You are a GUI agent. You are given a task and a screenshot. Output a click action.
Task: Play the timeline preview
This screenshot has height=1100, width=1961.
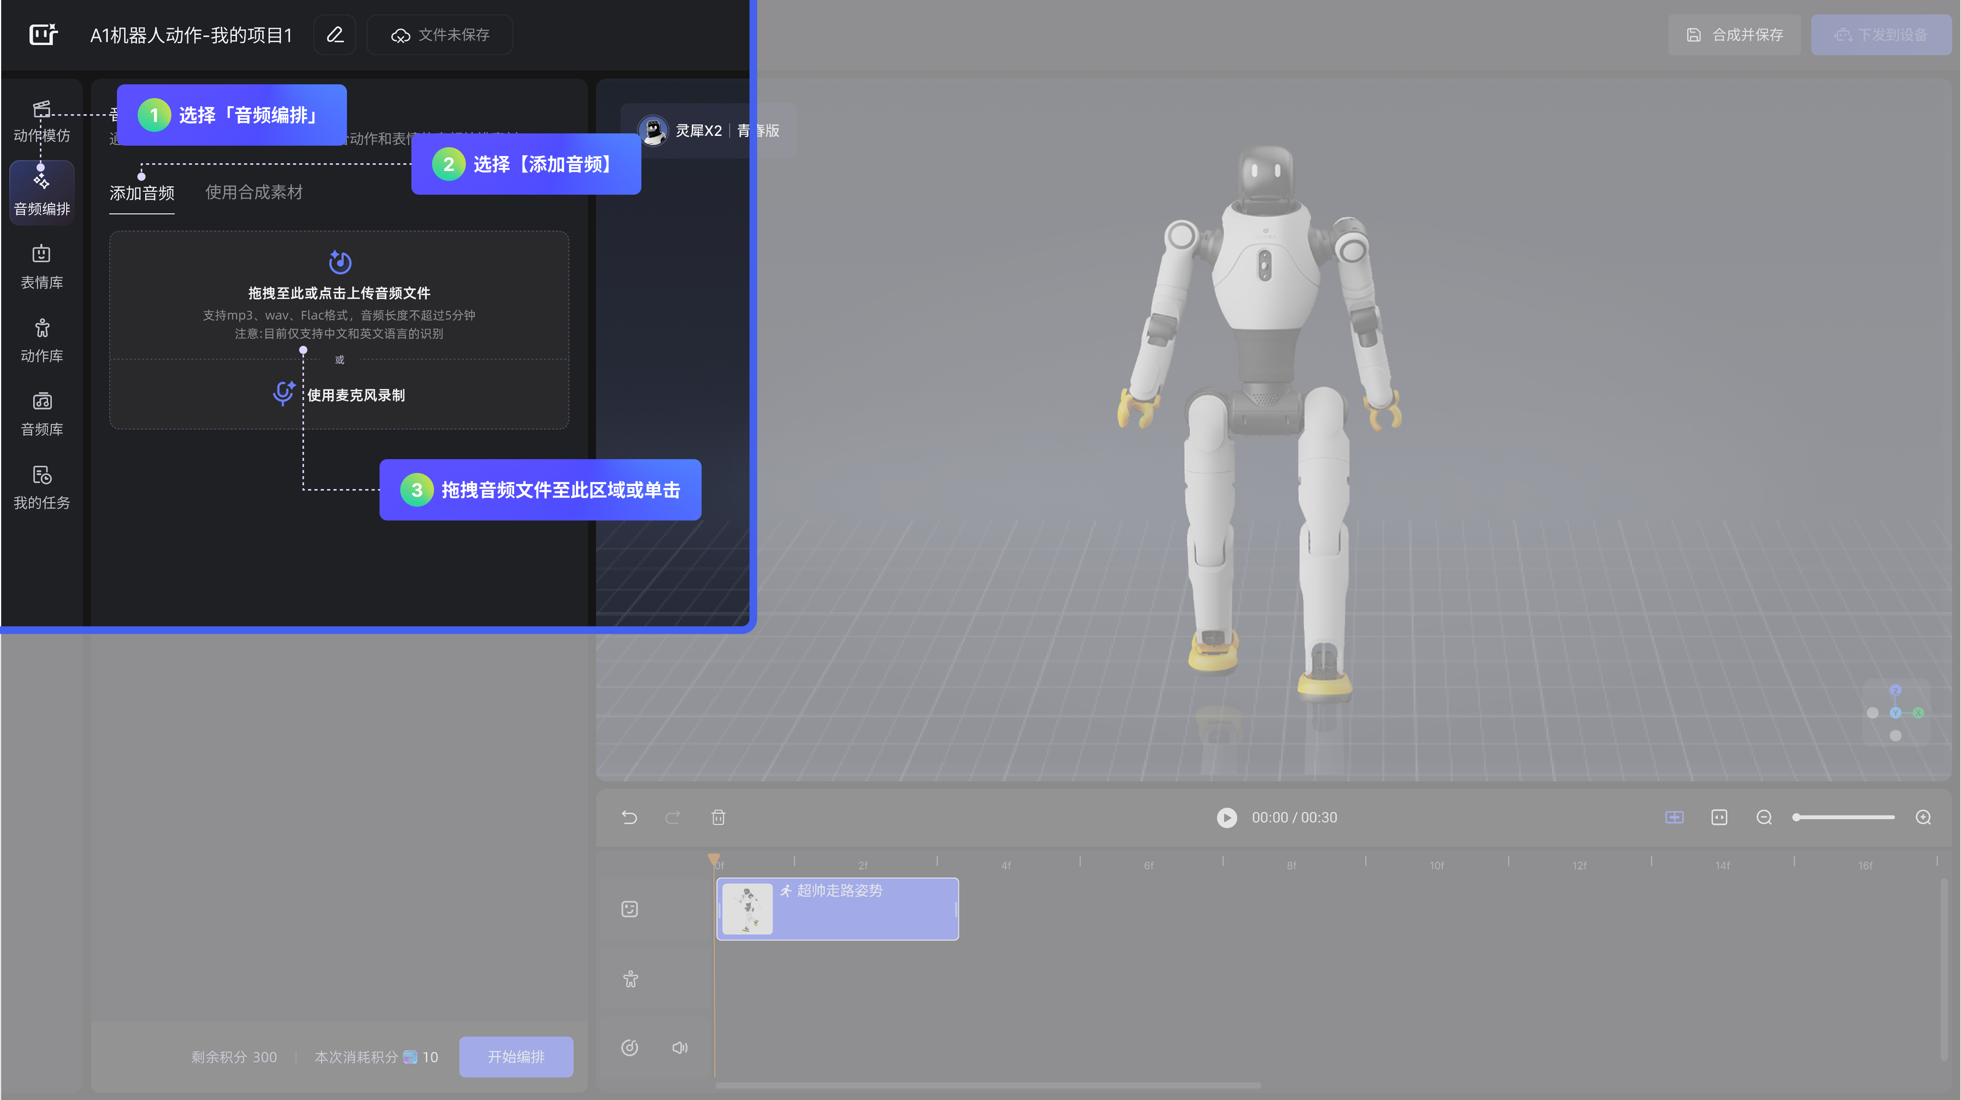1226,817
